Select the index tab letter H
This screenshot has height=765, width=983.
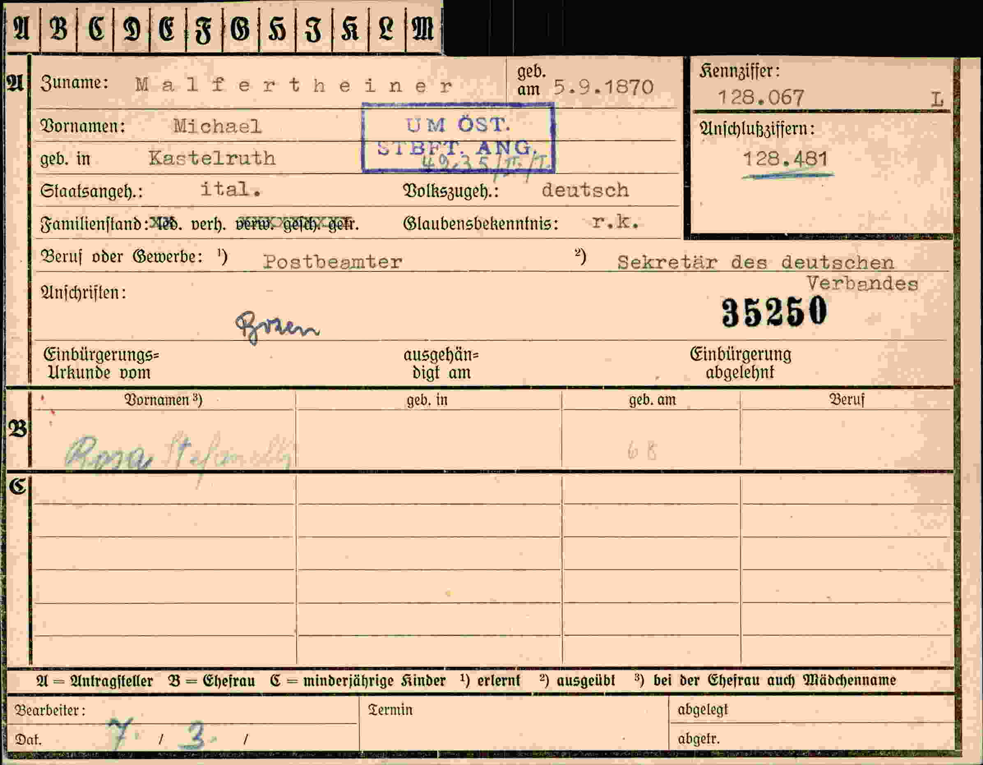point(277,30)
